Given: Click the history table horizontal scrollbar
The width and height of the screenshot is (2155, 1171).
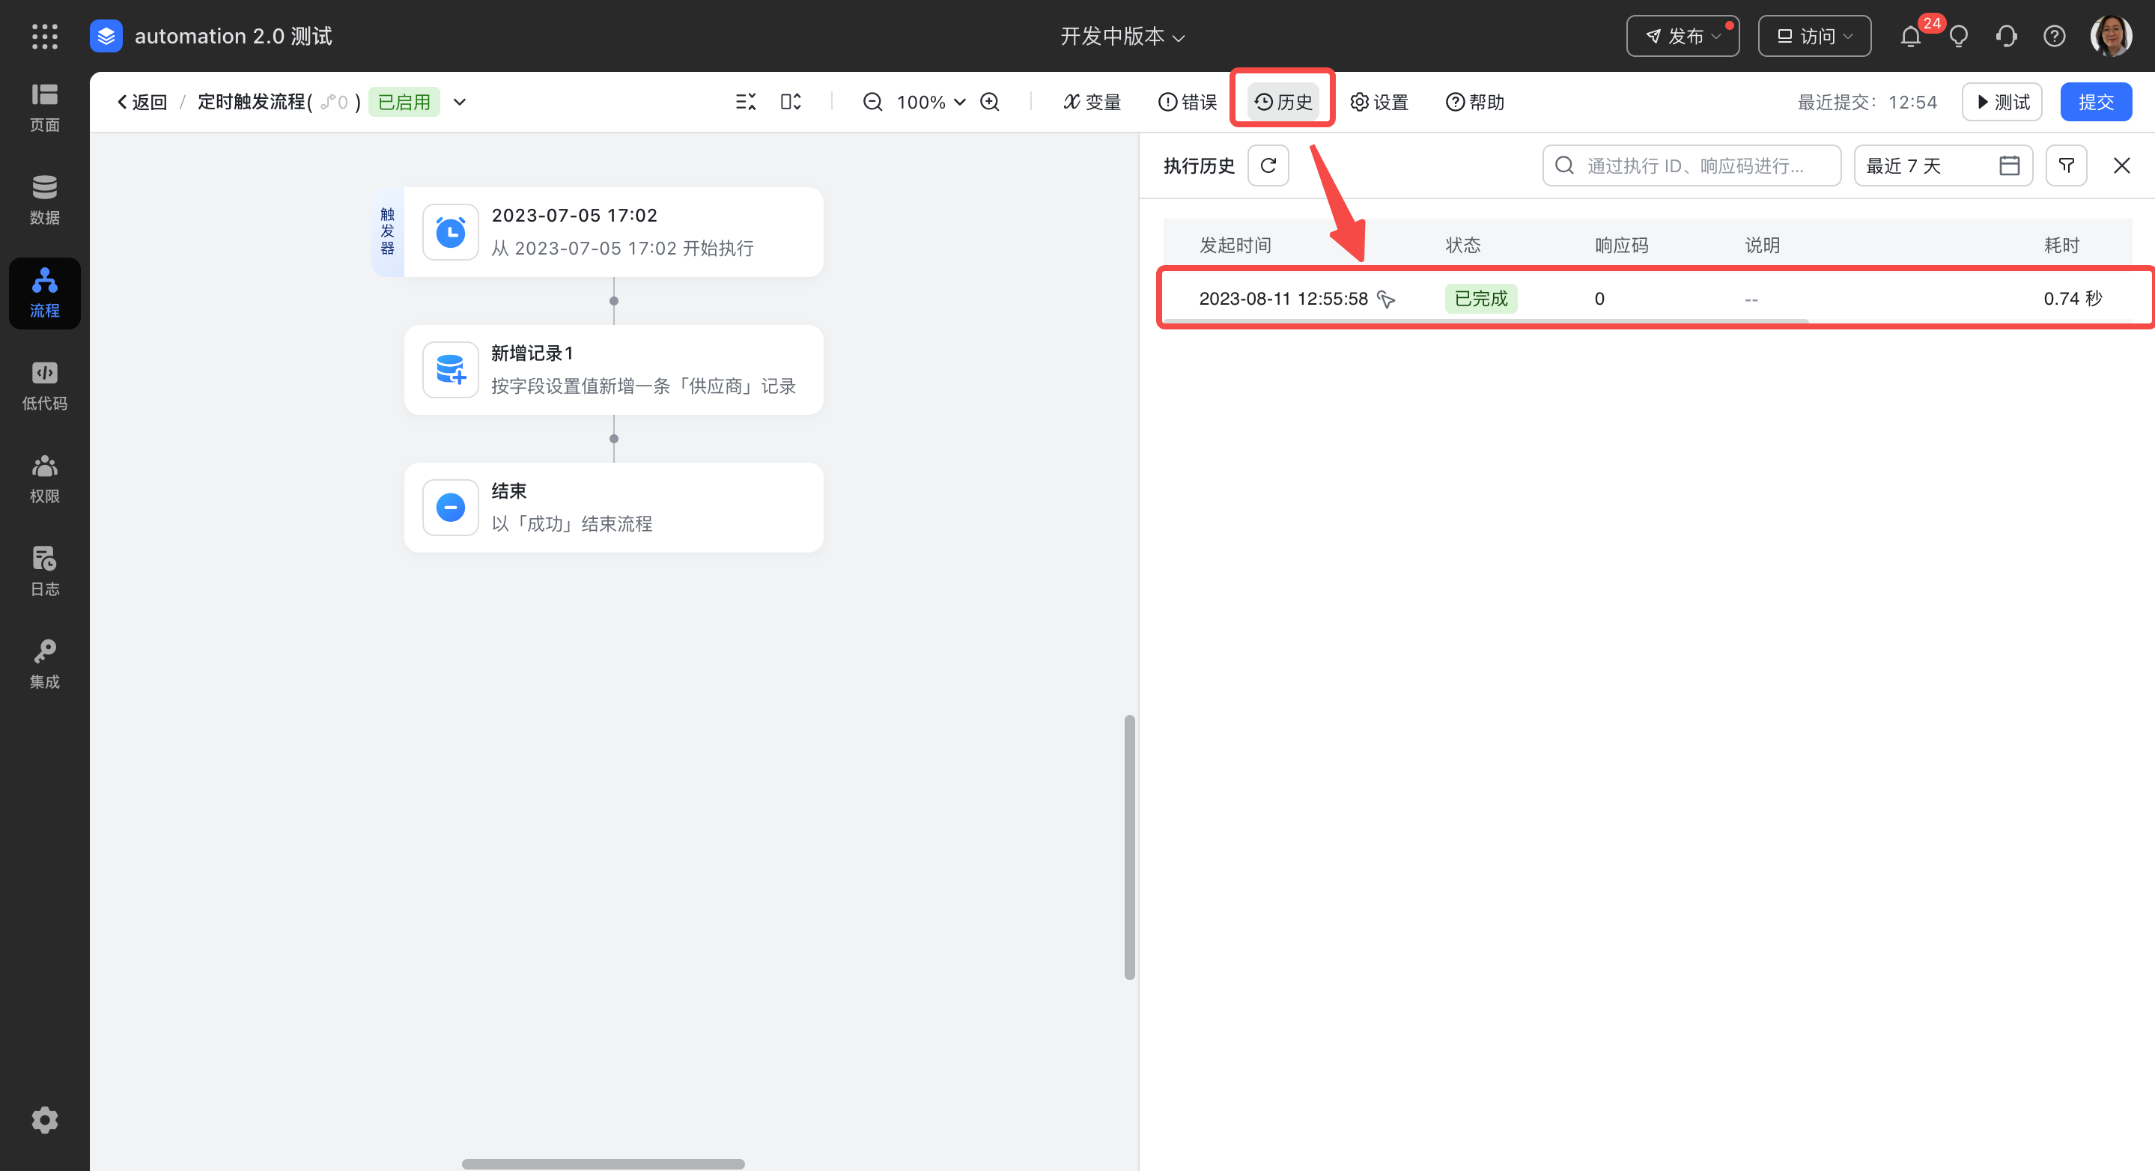Looking at the screenshot, I should (x=1486, y=320).
